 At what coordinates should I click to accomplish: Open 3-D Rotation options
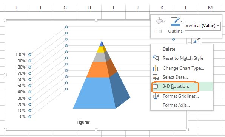tap(177, 86)
